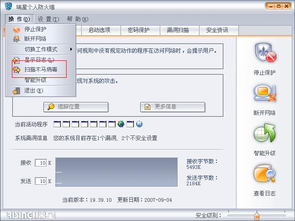Select 显示日志(L) from the dropdown menu
The image size is (295, 221).
pyautogui.click(x=41, y=60)
